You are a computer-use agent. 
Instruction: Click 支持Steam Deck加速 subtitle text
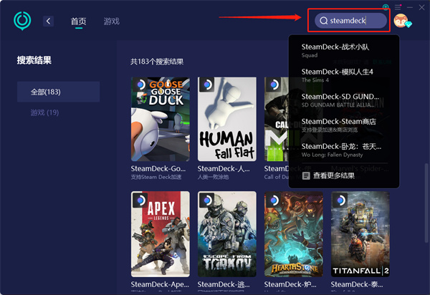tap(156, 178)
